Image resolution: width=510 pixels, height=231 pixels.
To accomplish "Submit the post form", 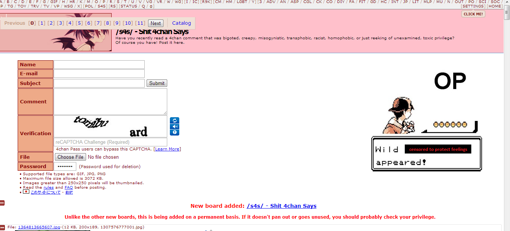I will pyautogui.click(x=157, y=83).
